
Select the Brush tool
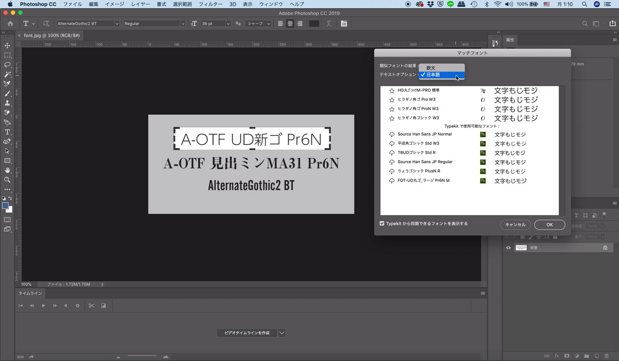pyautogui.click(x=7, y=93)
